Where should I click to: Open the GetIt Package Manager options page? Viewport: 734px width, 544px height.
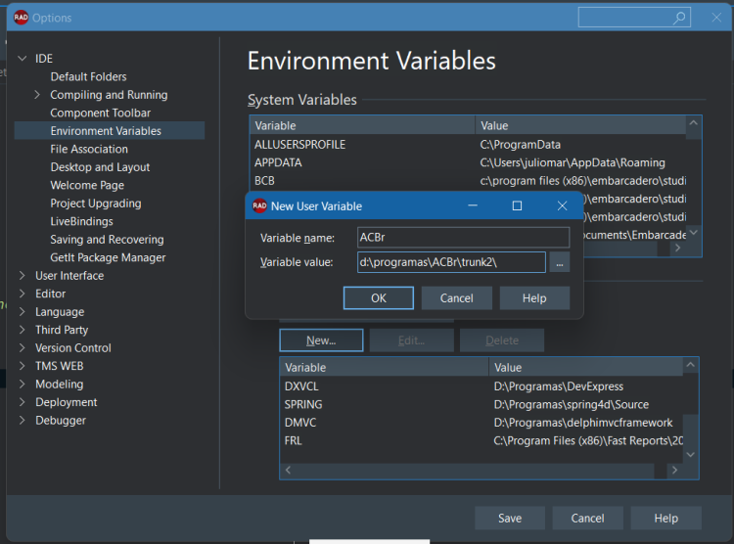108,258
